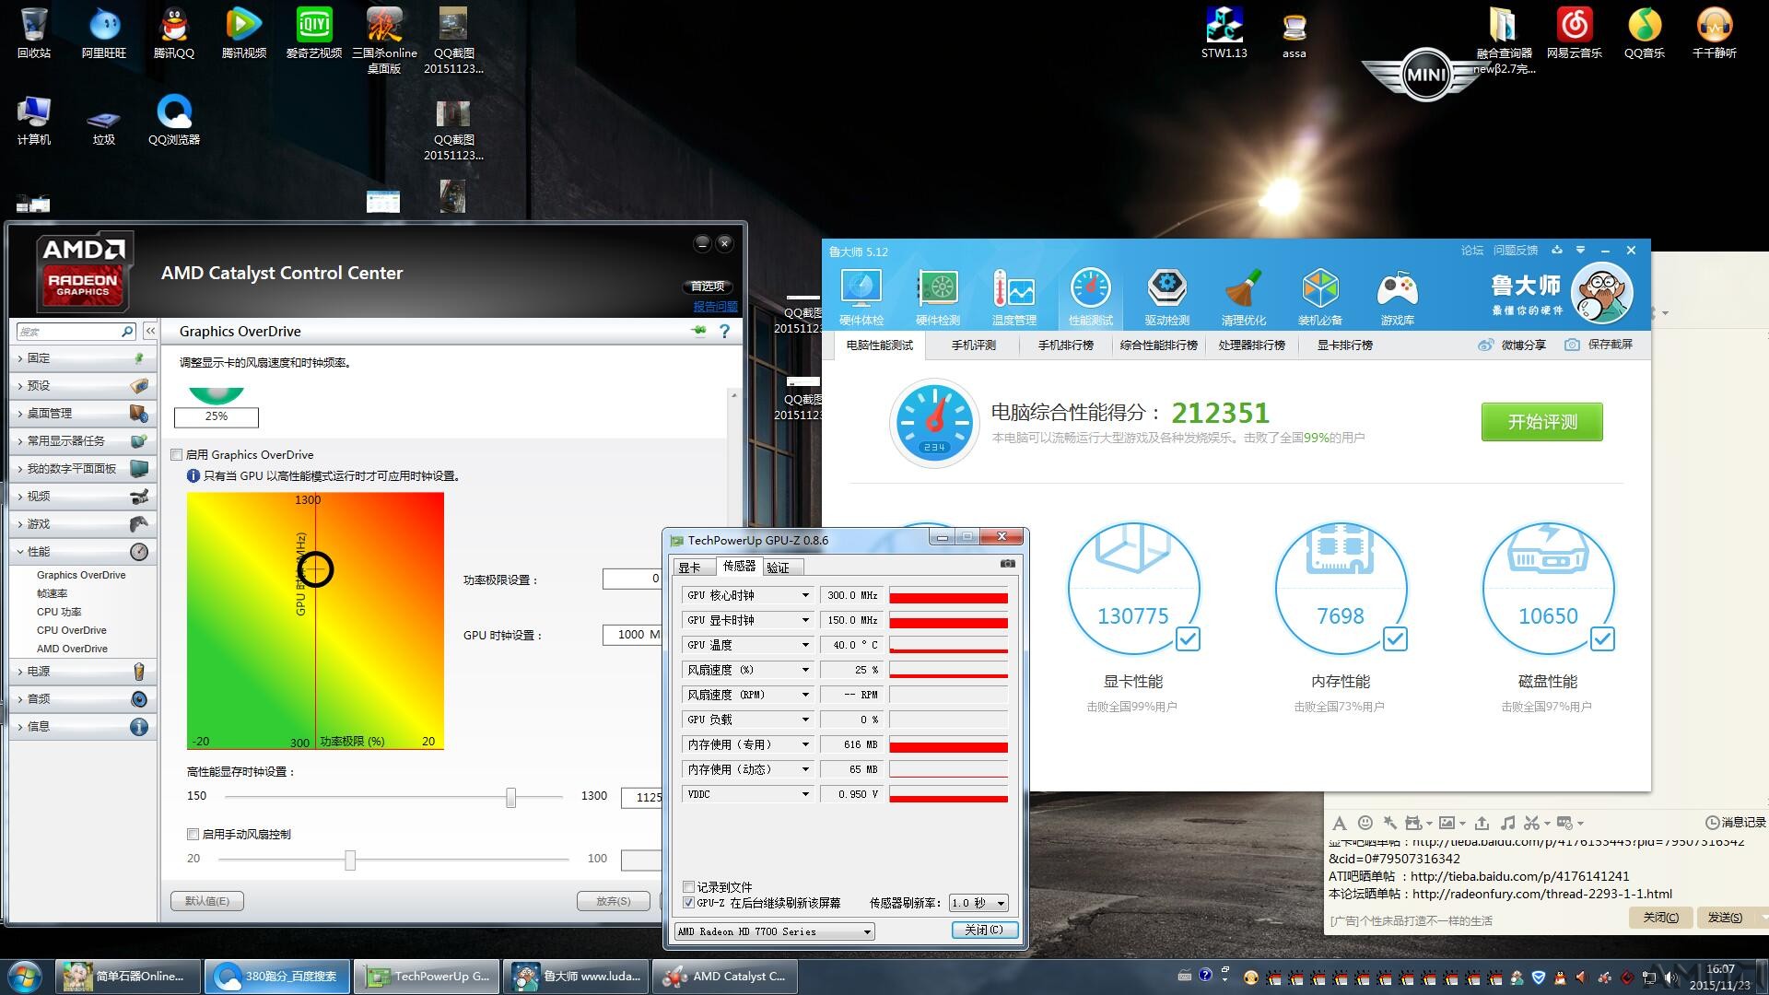Image resolution: width=1769 pixels, height=995 pixels.
Task: Open the 传感器刷新率 1.0 秒 dropdown
Action: [x=978, y=903]
